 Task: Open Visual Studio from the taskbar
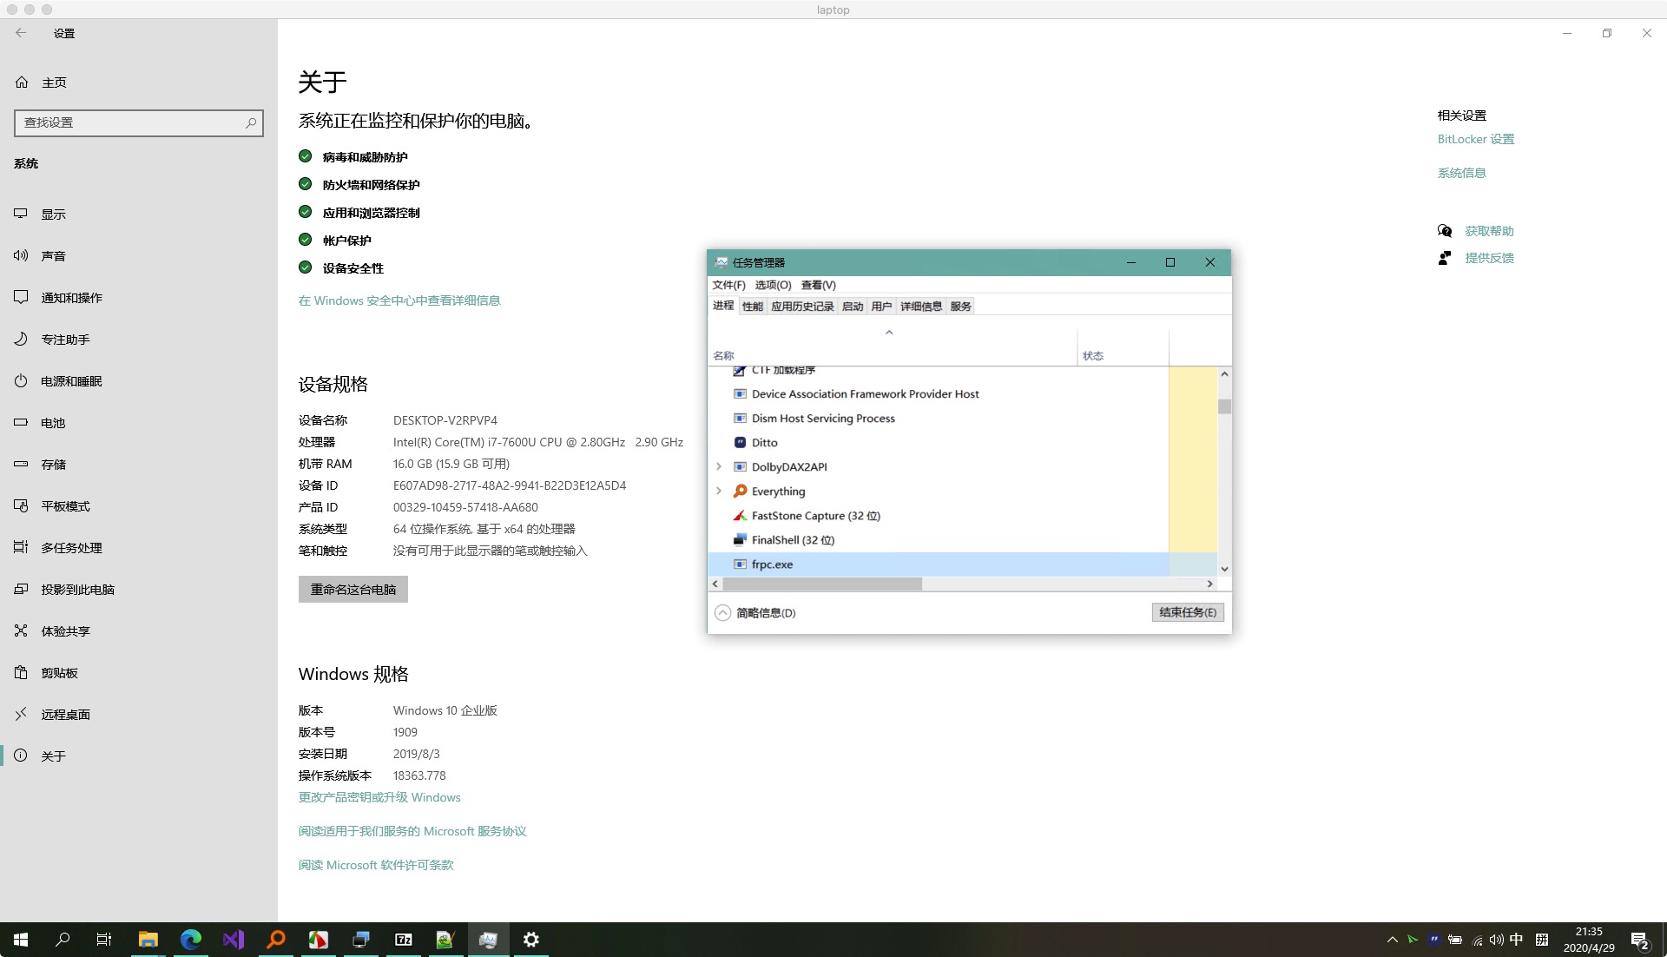[234, 940]
